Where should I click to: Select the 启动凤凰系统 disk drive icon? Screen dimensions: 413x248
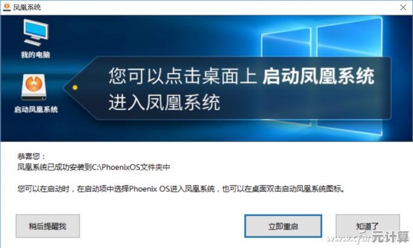point(34,87)
